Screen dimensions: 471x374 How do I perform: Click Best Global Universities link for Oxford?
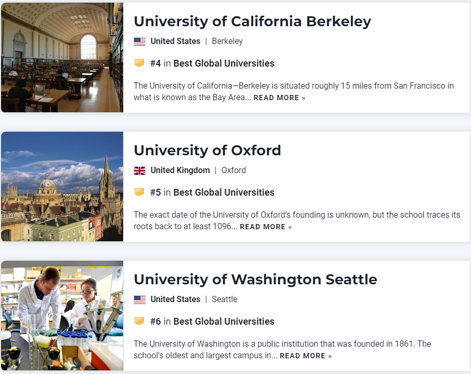click(224, 193)
